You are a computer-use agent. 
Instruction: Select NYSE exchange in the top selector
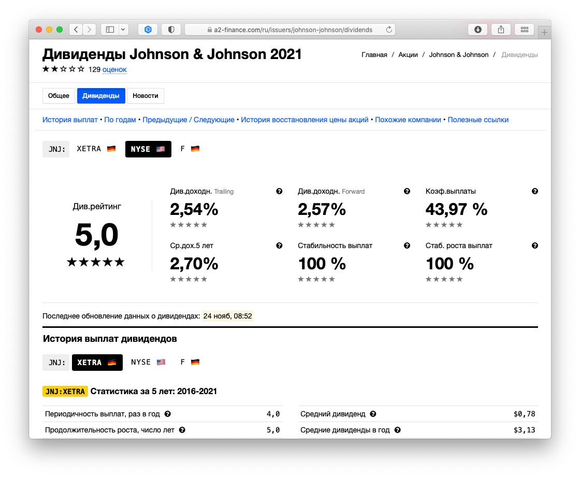(148, 149)
